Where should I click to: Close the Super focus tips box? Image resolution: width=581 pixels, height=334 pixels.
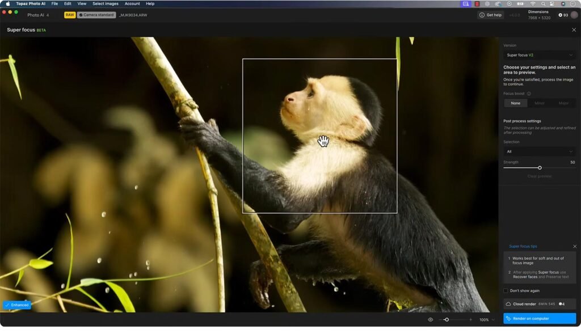click(574, 246)
